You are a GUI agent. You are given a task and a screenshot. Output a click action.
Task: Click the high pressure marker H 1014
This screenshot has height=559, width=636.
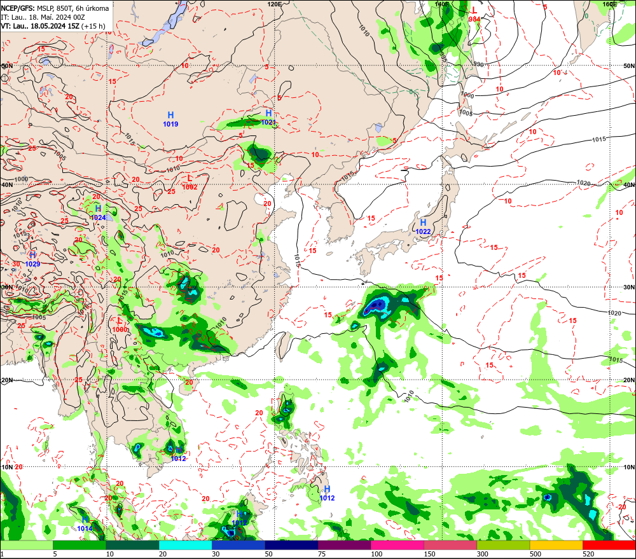(x=85, y=524)
